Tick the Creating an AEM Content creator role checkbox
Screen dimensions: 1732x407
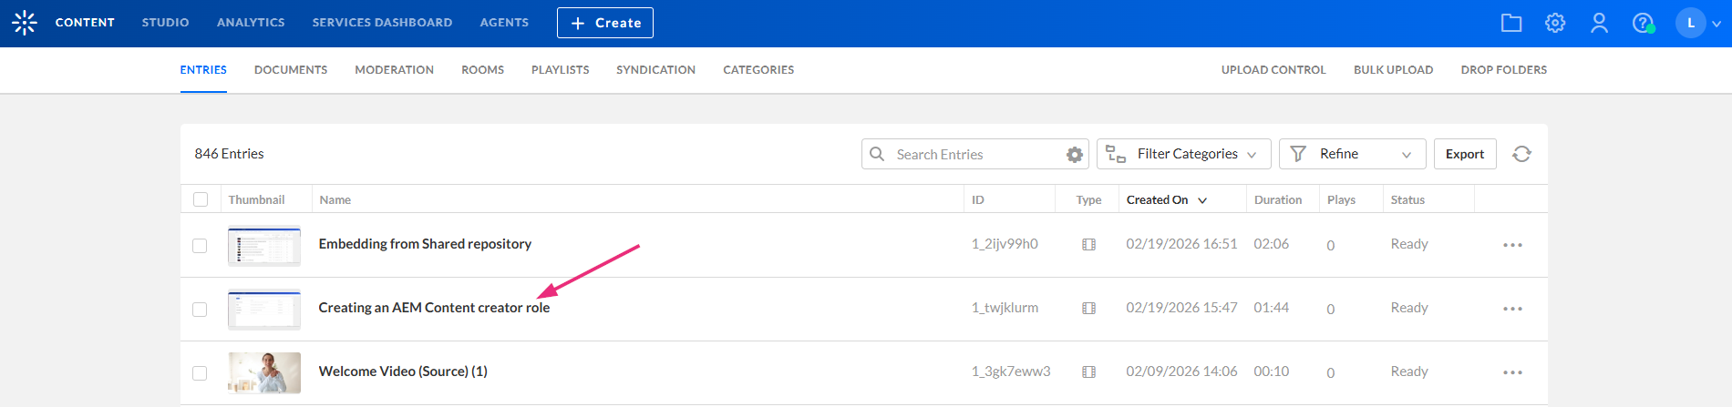200,310
